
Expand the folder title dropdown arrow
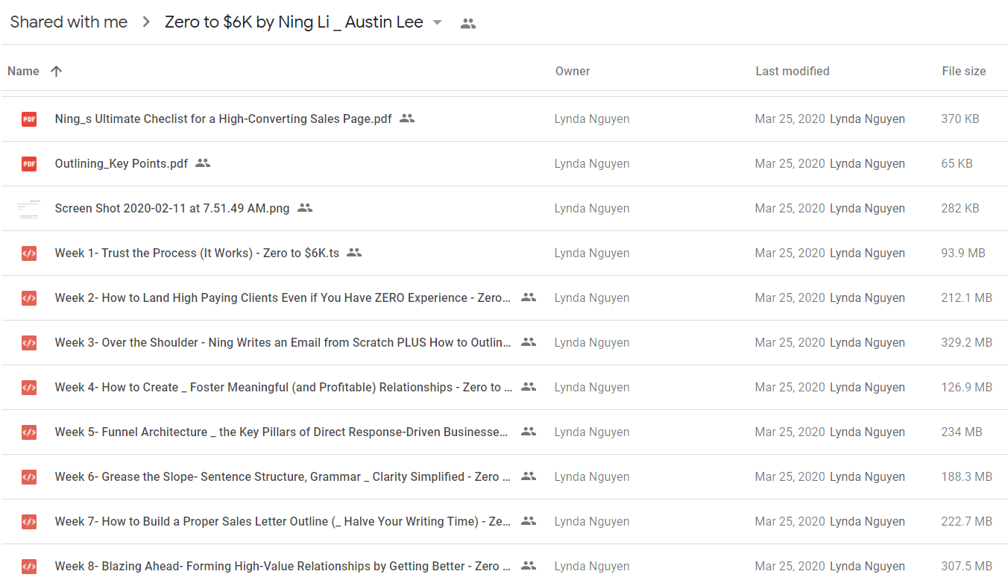point(437,22)
